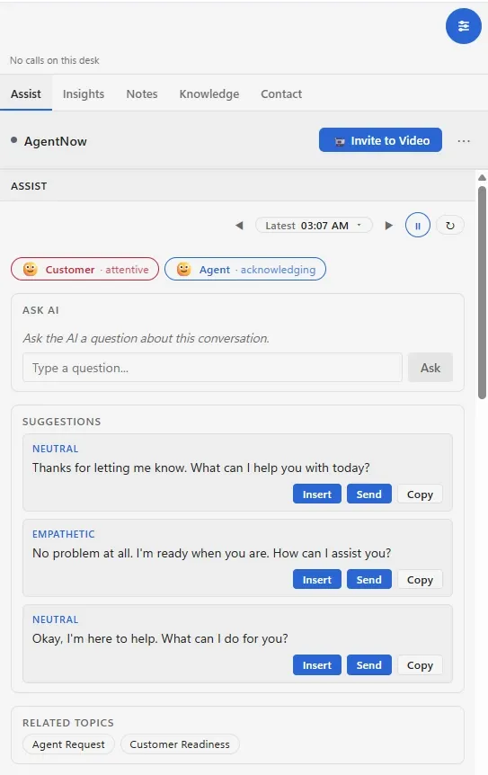
Task: Go to the Contact tab
Action: click(x=281, y=94)
